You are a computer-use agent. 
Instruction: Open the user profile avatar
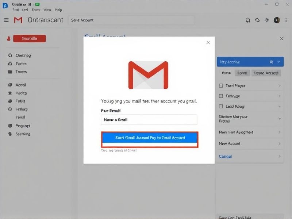click(x=277, y=20)
